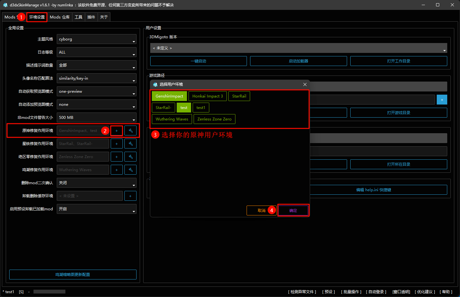This screenshot has height=297, width=460.
Task: Click hammer icon for 鸣潮修复作用环境
Action: pos(130,170)
